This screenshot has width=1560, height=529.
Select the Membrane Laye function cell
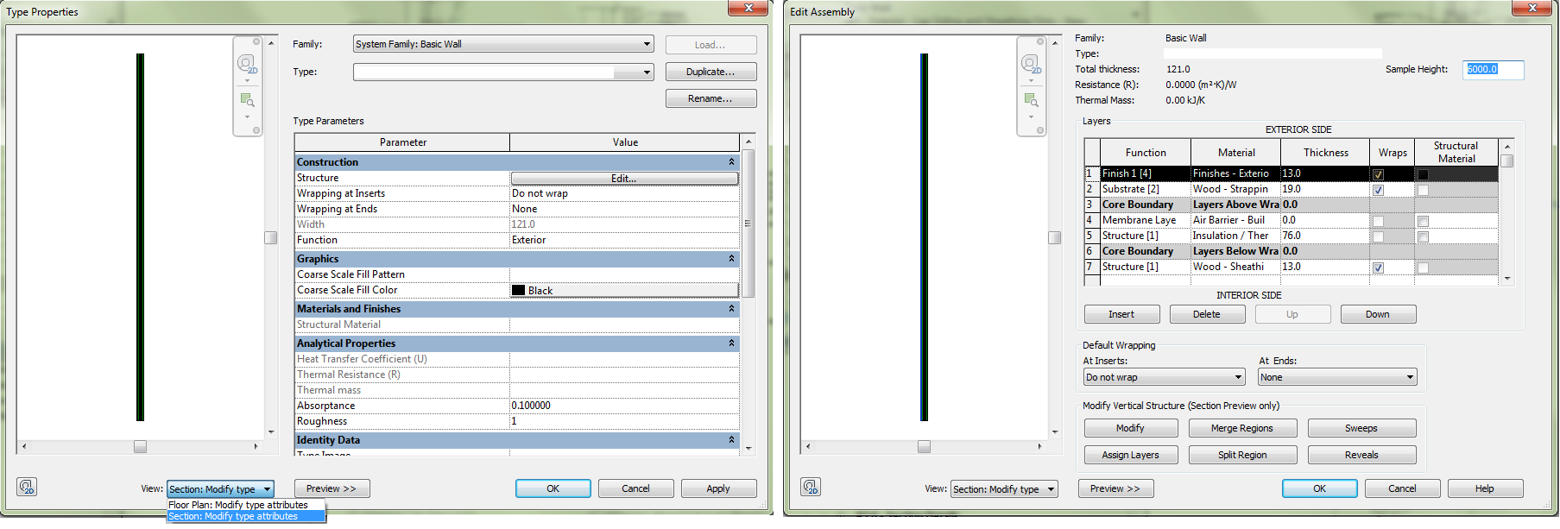(1146, 220)
